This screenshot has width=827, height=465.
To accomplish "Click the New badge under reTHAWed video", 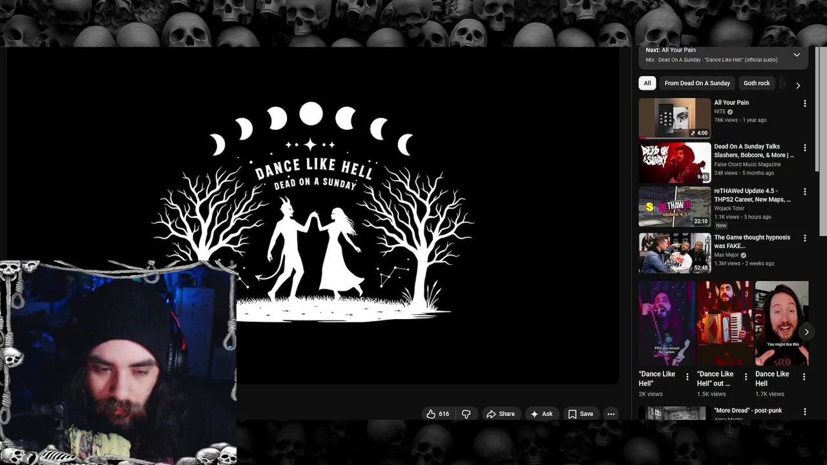I will [x=721, y=225].
